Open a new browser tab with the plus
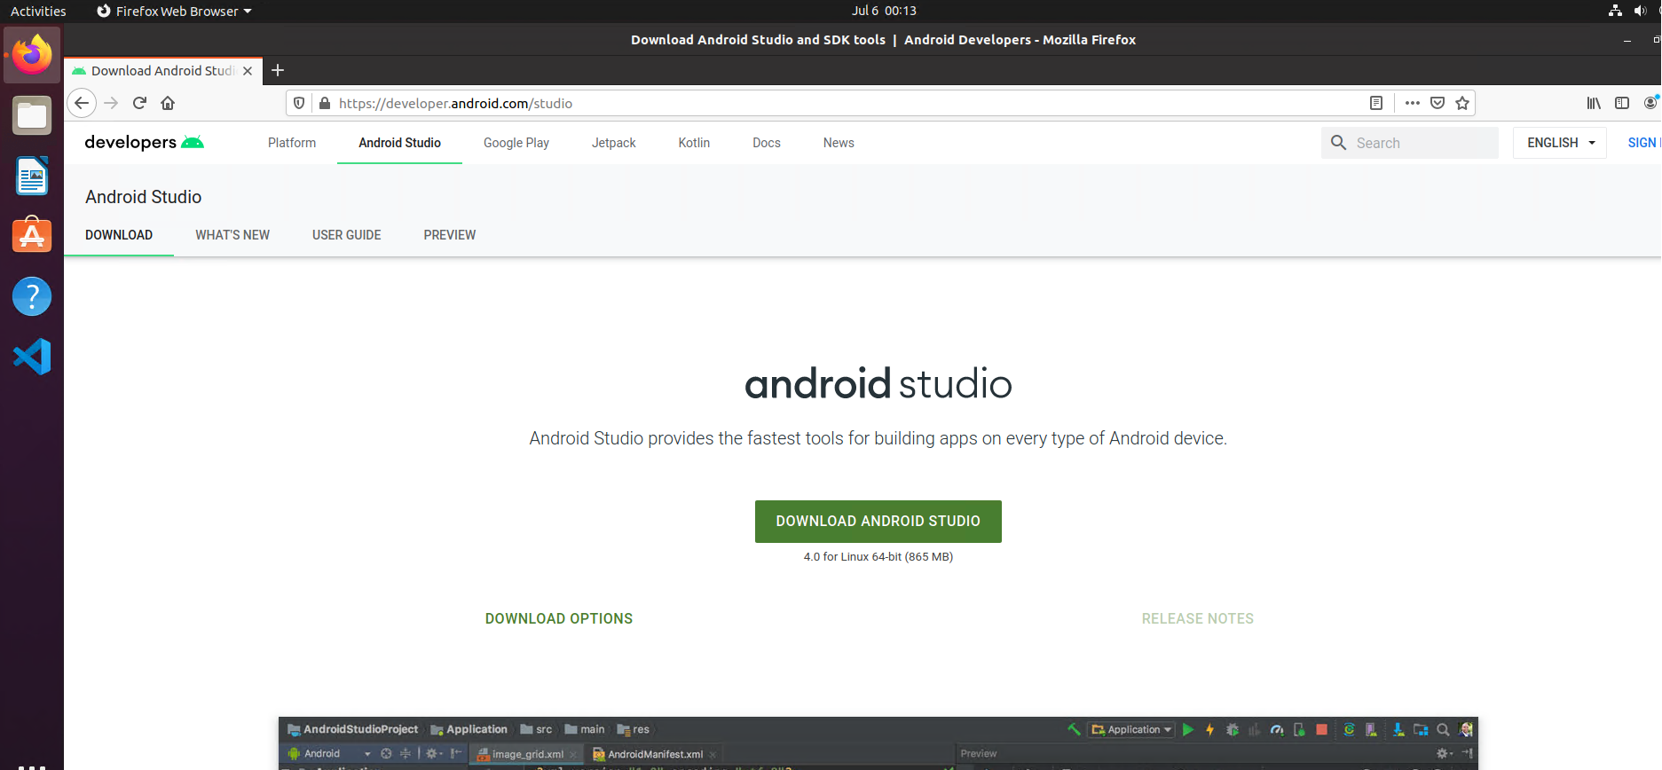 pyautogui.click(x=278, y=70)
